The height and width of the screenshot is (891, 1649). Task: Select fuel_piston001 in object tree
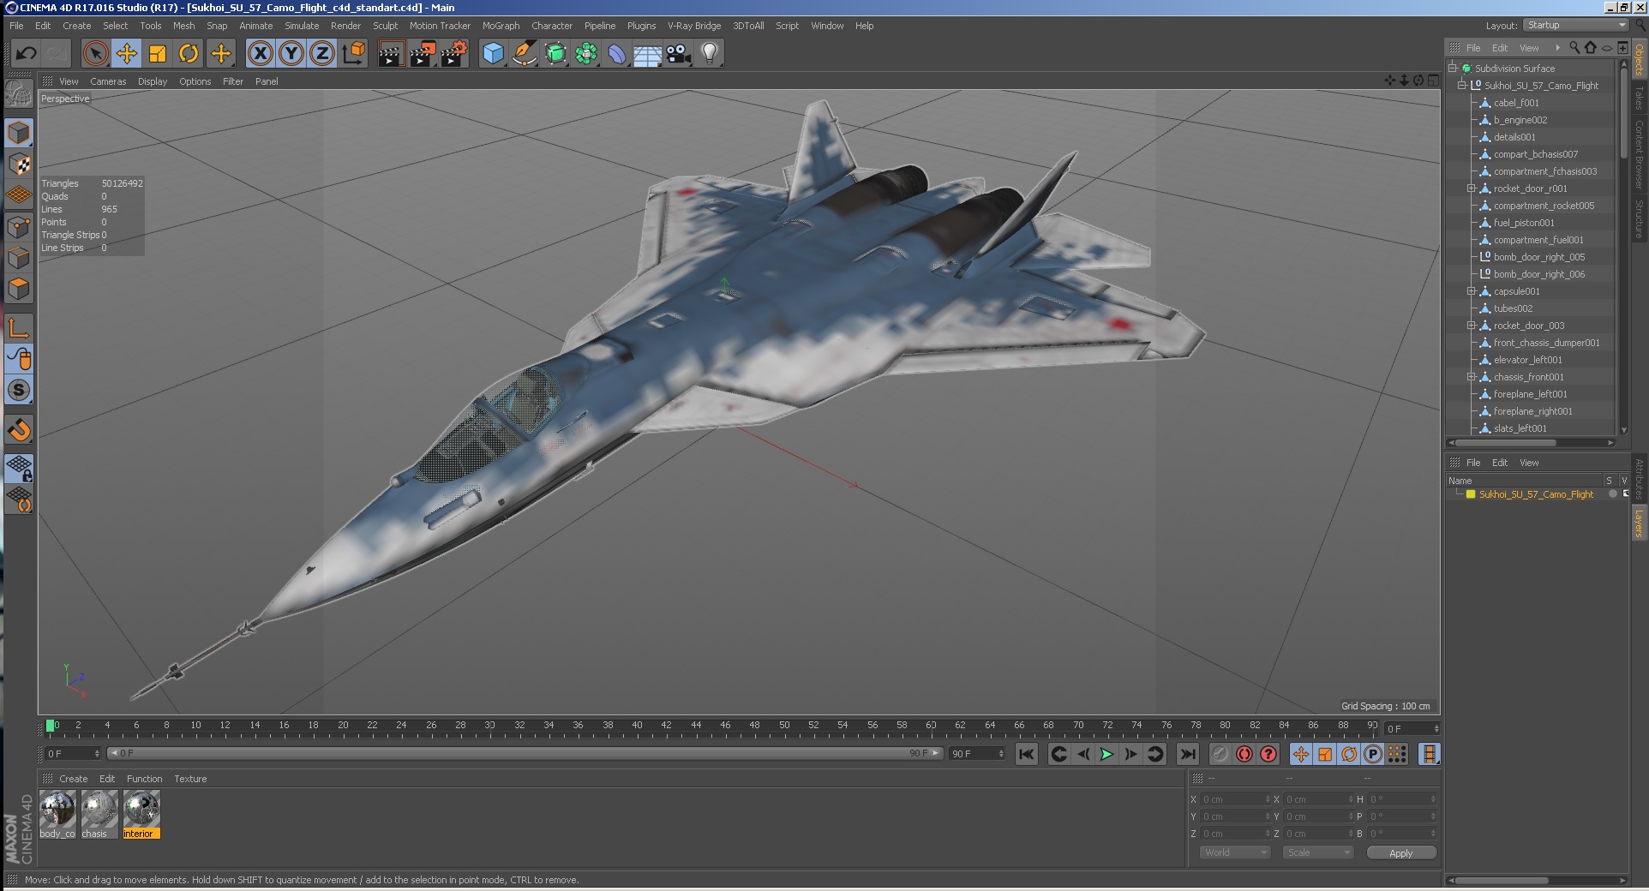[1524, 223]
